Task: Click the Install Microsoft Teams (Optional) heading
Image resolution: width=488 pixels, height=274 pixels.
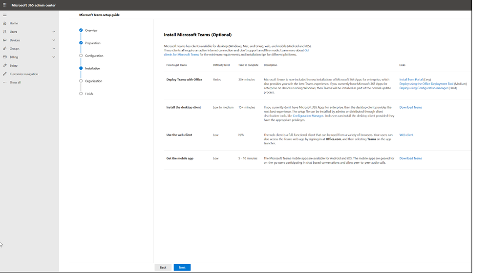Action: [x=198, y=35]
